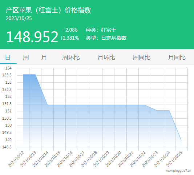Open the www.pingguo7.cn watermark link

(178, 171)
